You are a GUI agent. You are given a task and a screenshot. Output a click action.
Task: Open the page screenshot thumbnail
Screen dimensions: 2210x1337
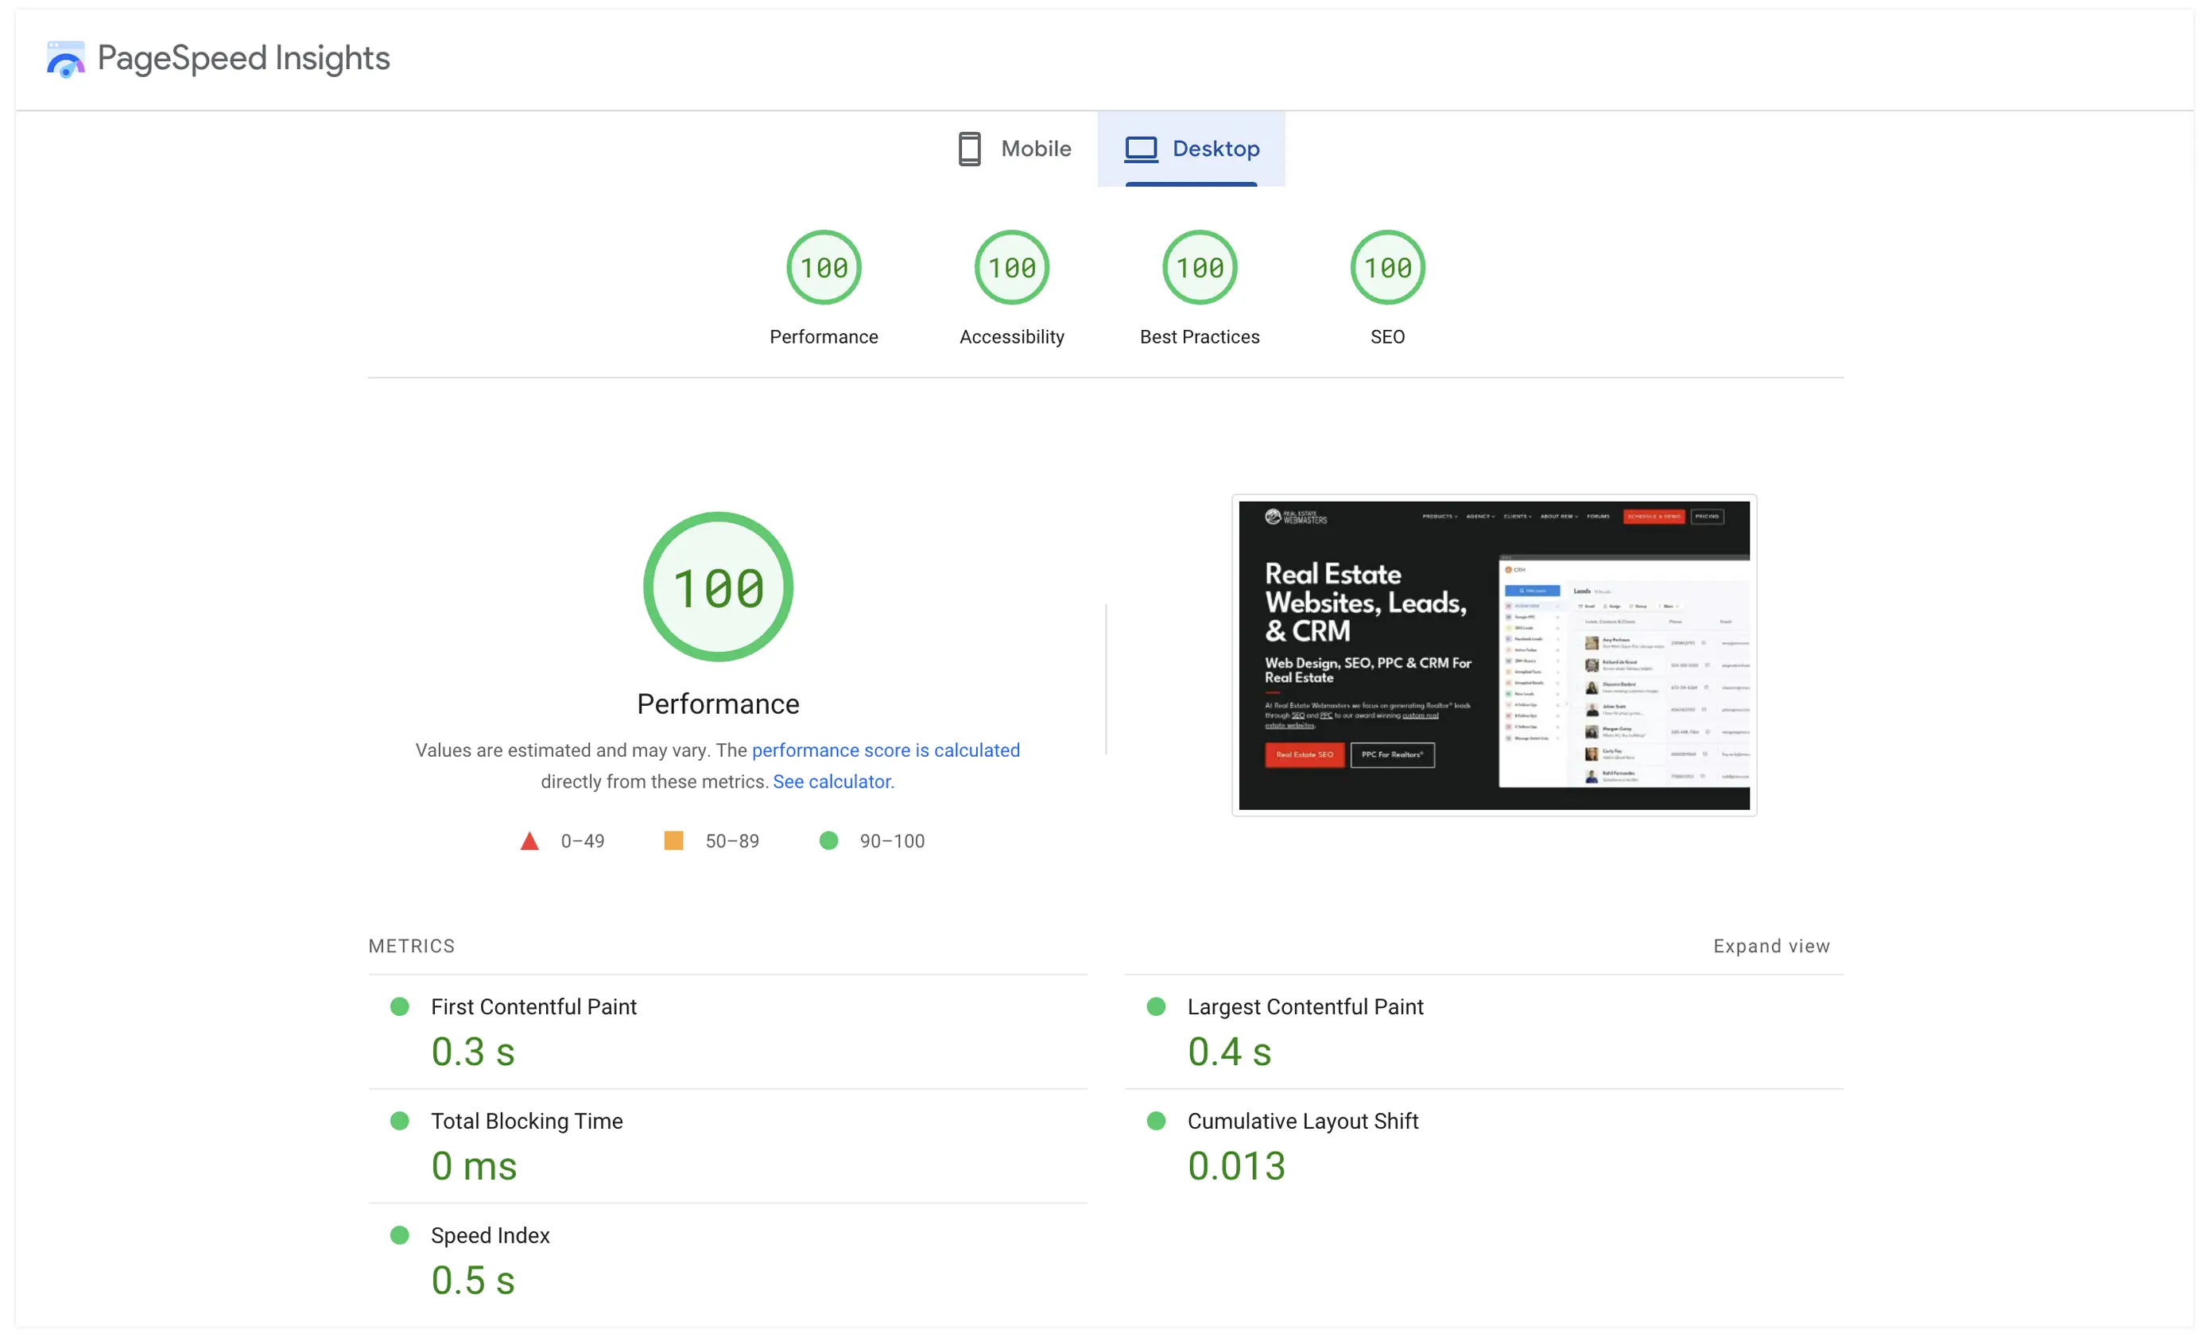1494,655
